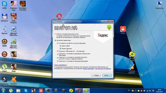Open the Avast Free Antivirus shortcut
Viewport: 166px width, 93px height.
click(x=13, y=81)
